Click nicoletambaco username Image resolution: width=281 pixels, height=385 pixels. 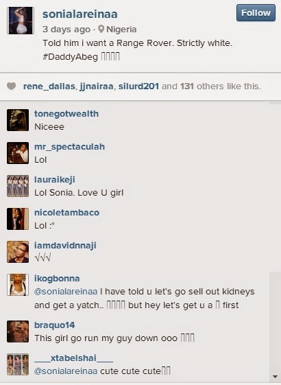[x=66, y=212]
